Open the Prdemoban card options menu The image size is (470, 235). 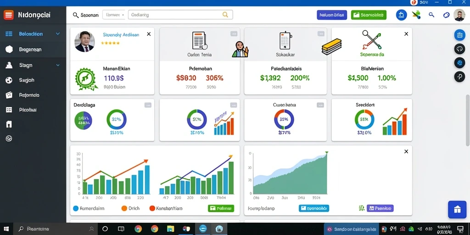click(234, 34)
